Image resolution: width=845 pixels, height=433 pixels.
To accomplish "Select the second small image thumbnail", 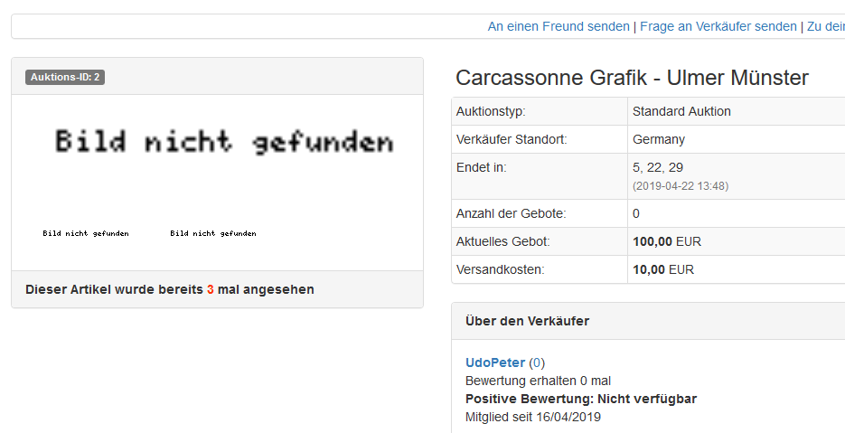I will pos(213,233).
